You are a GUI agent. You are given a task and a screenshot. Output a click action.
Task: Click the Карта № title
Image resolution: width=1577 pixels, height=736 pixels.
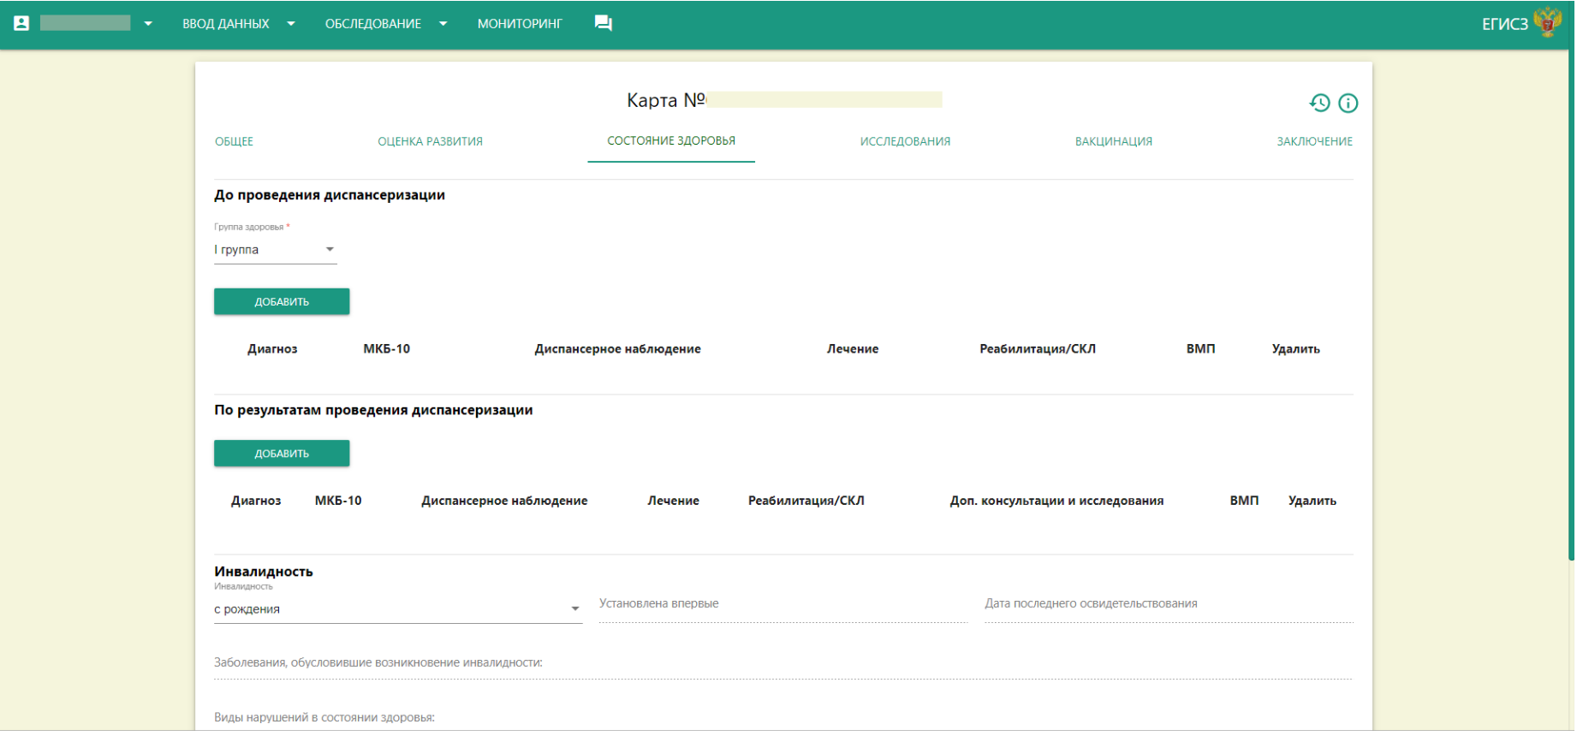coord(666,100)
